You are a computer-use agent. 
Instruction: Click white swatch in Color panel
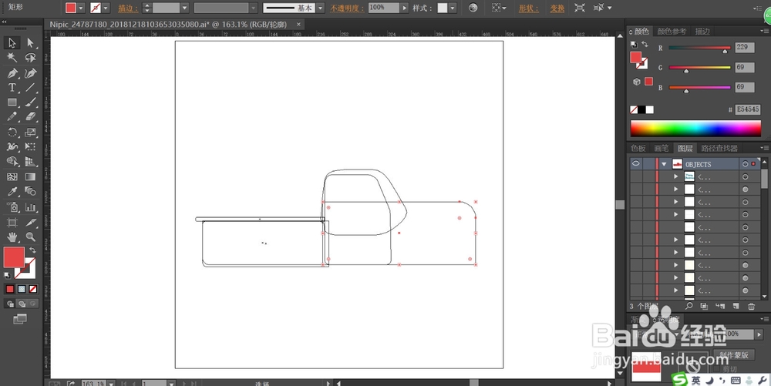pyautogui.click(x=649, y=110)
